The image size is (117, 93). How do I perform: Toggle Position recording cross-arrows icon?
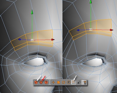point(53,82)
